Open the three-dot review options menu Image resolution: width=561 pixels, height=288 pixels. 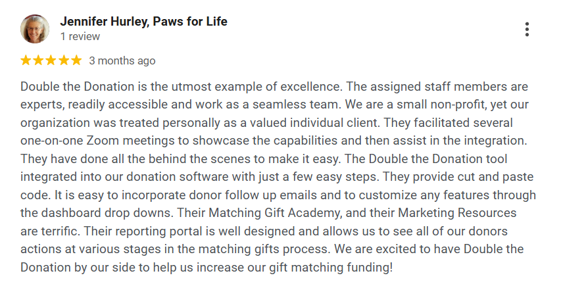(x=526, y=30)
